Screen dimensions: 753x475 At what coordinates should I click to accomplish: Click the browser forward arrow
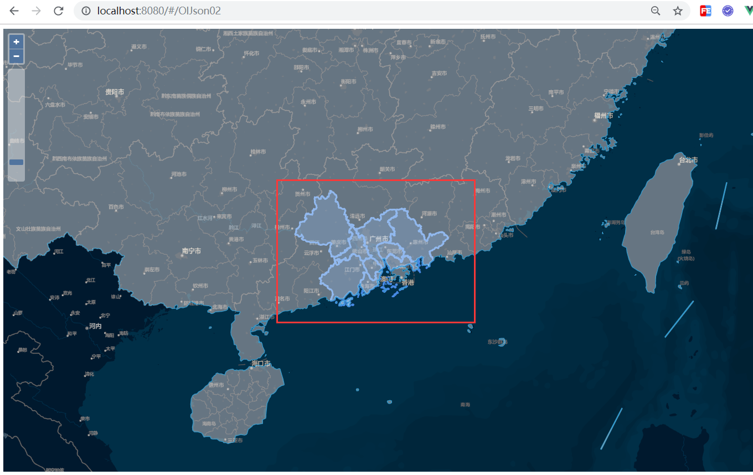click(35, 11)
